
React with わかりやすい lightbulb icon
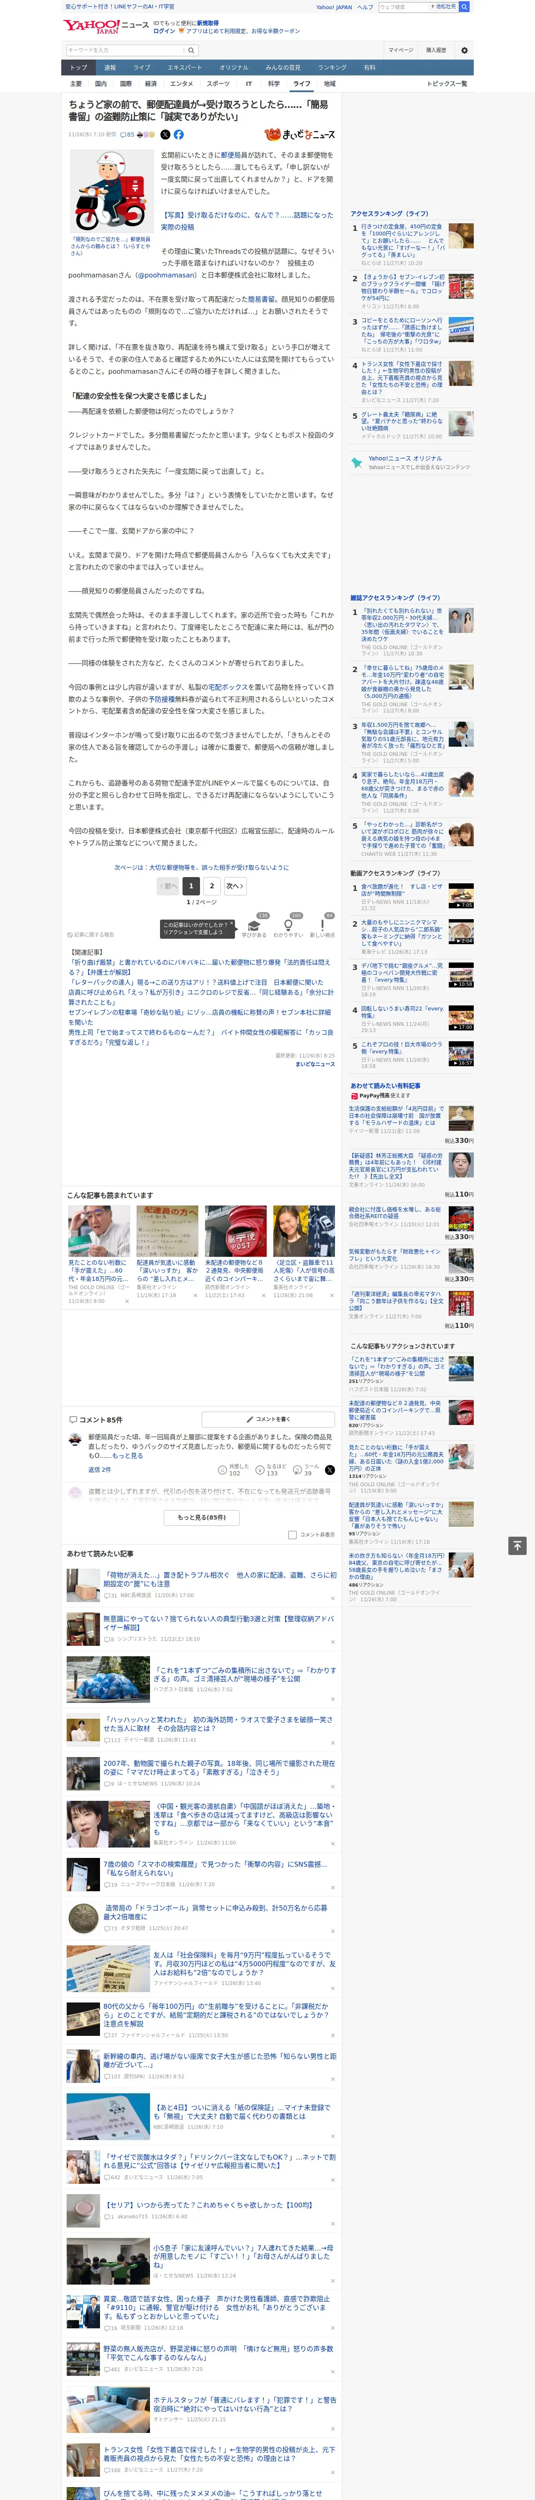pos(288,926)
